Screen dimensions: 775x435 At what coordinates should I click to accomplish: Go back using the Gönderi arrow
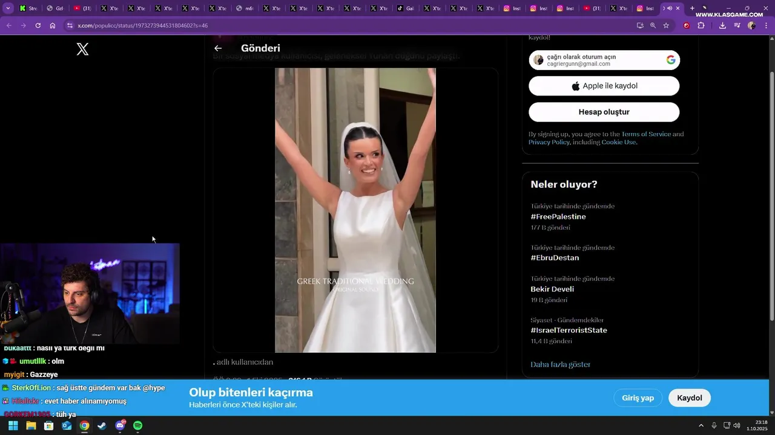218,48
